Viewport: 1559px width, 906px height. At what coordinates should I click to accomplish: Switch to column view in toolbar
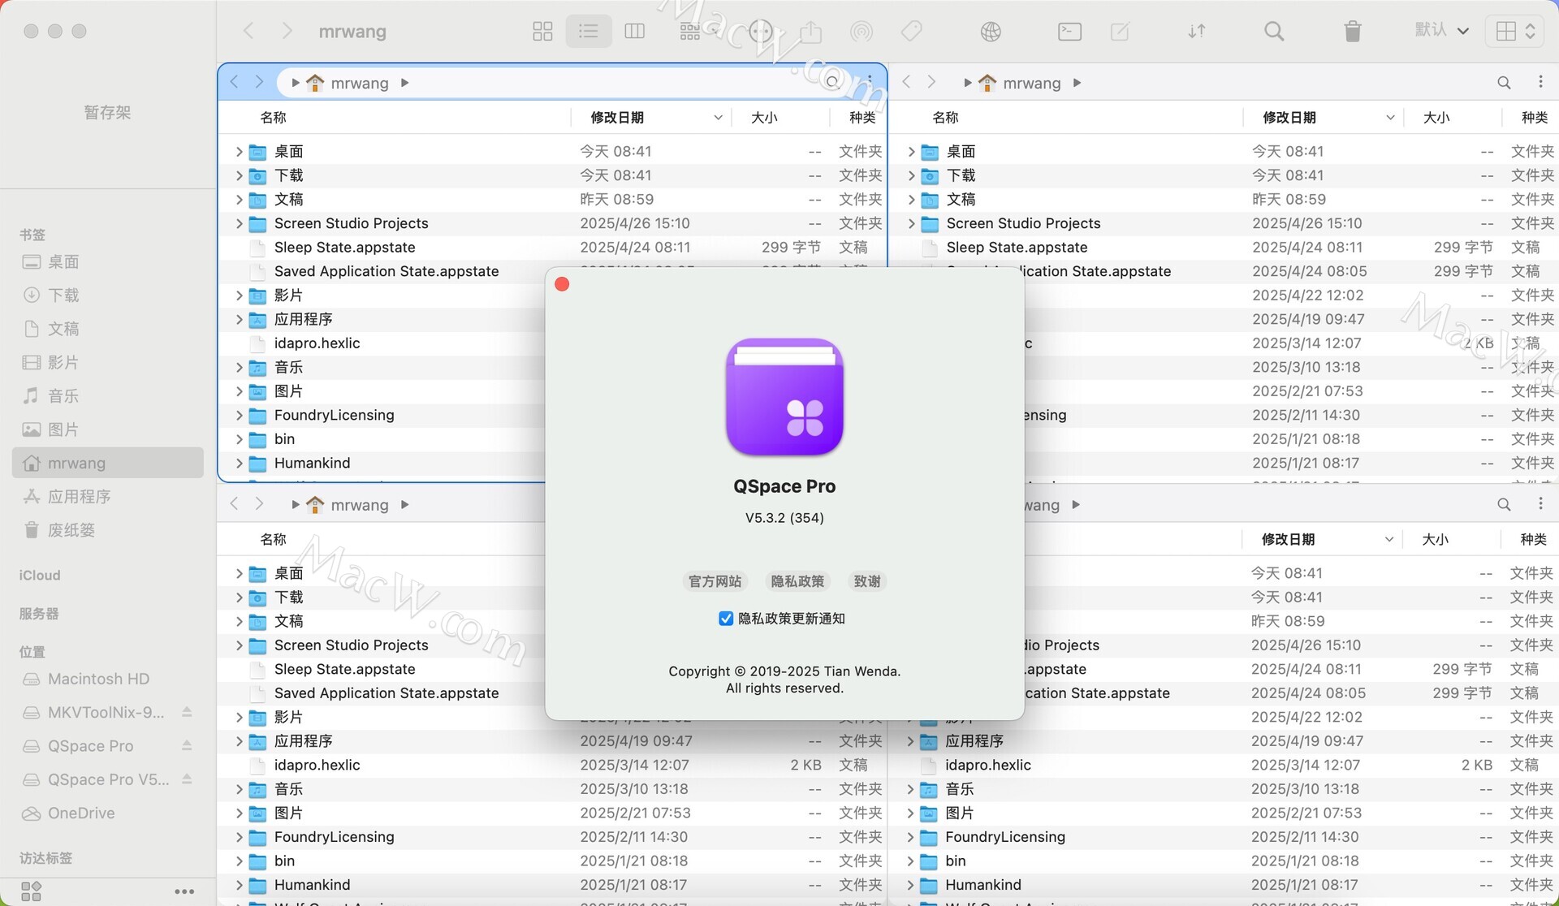pos(635,32)
